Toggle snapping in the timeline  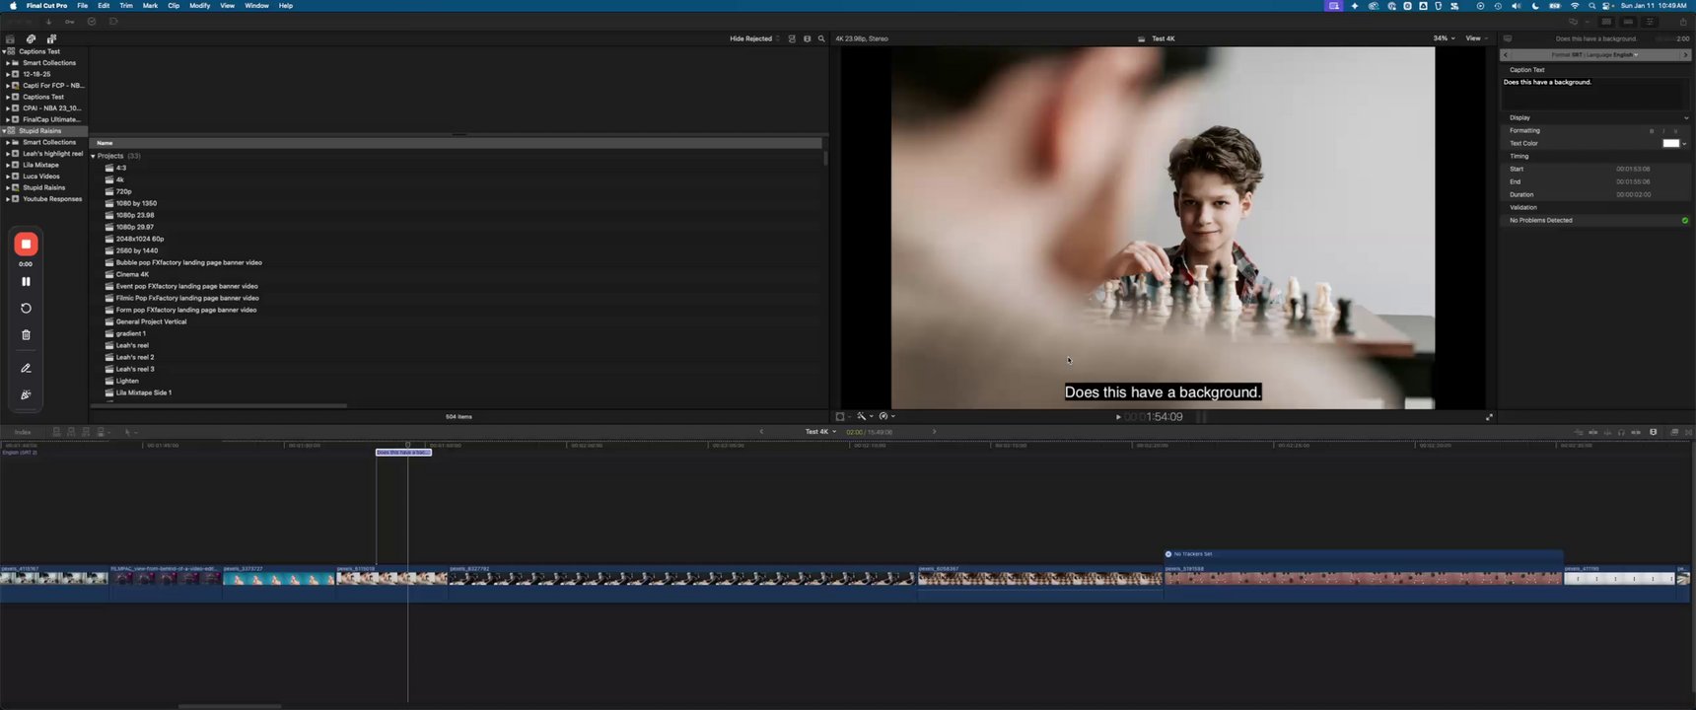pyautogui.click(x=1637, y=433)
